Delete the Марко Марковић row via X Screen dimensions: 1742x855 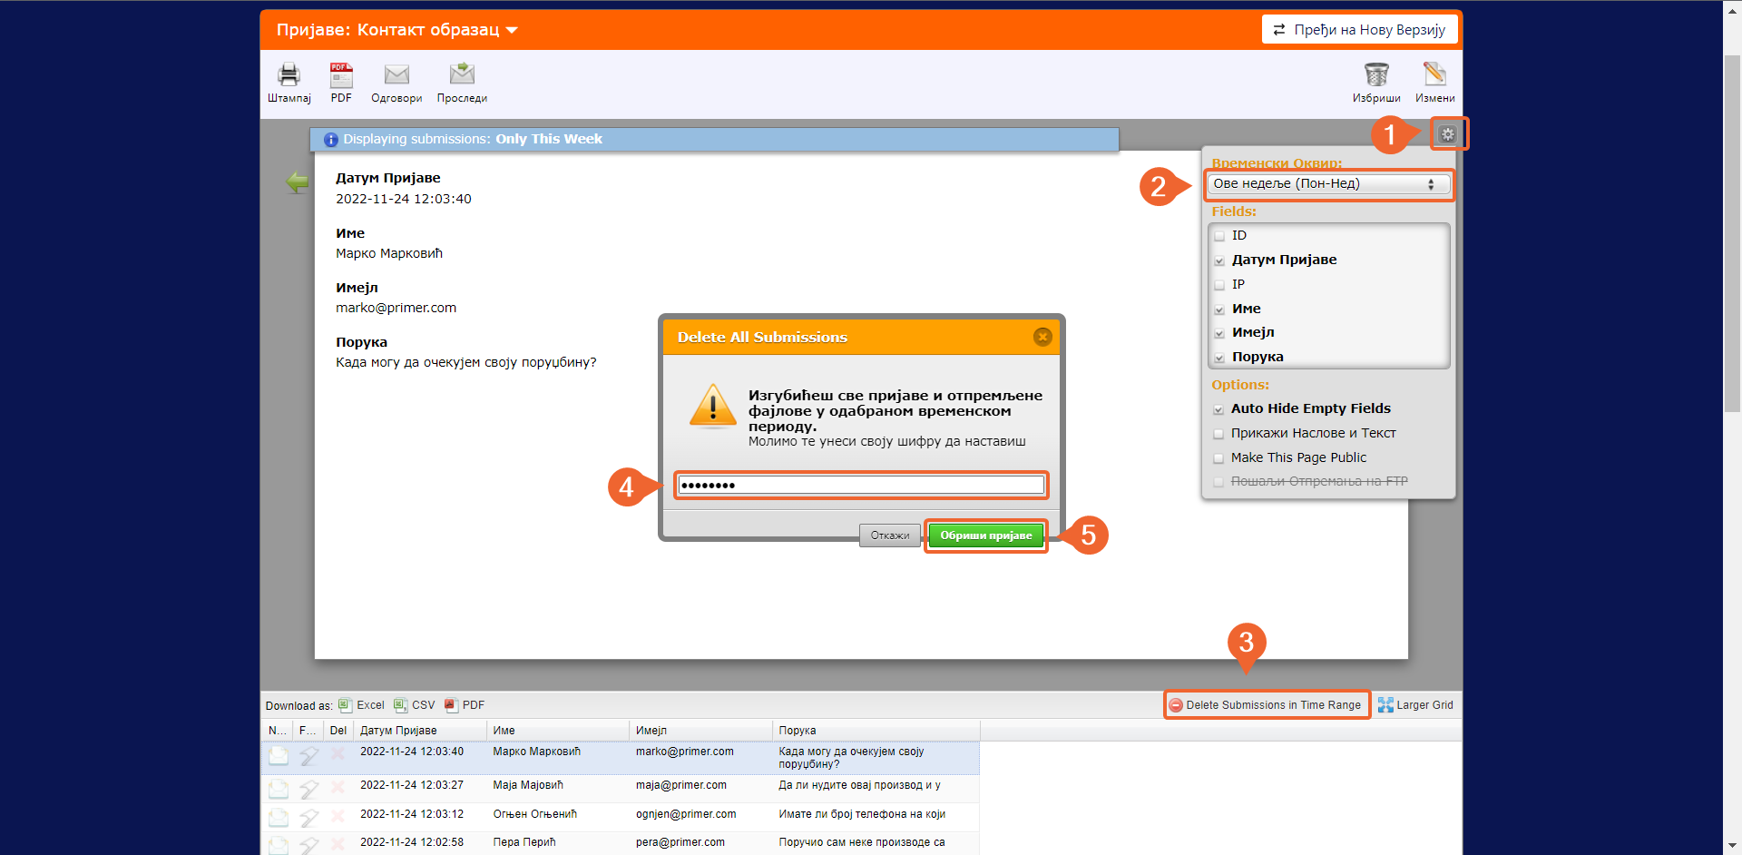(x=338, y=754)
